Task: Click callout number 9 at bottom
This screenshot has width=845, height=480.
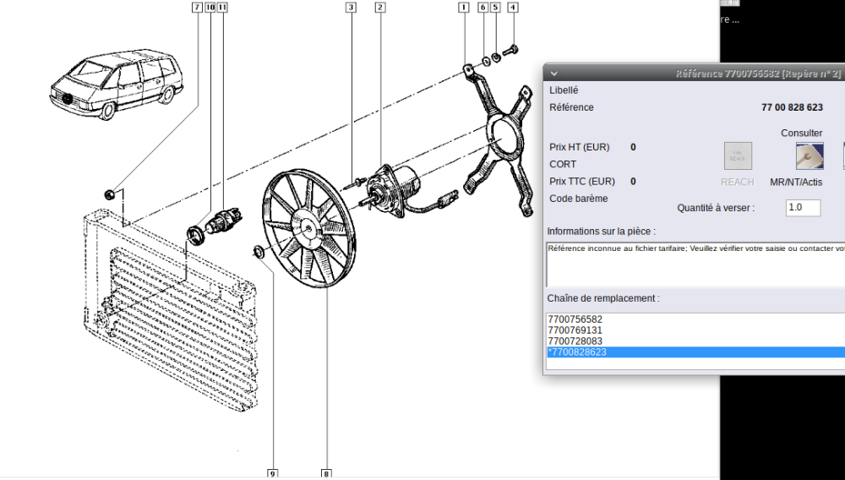Action: click(273, 474)
